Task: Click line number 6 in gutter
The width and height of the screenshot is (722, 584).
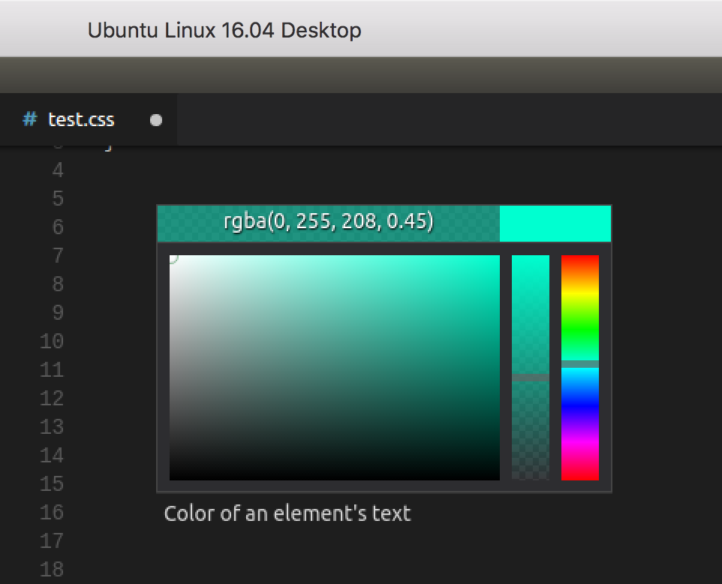Action: click(58, 227)
